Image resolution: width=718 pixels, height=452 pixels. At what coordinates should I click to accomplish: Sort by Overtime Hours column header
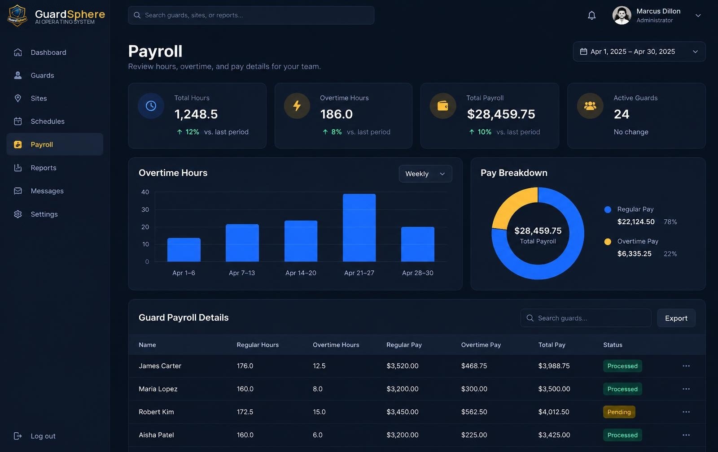click(x=336, y=345)
